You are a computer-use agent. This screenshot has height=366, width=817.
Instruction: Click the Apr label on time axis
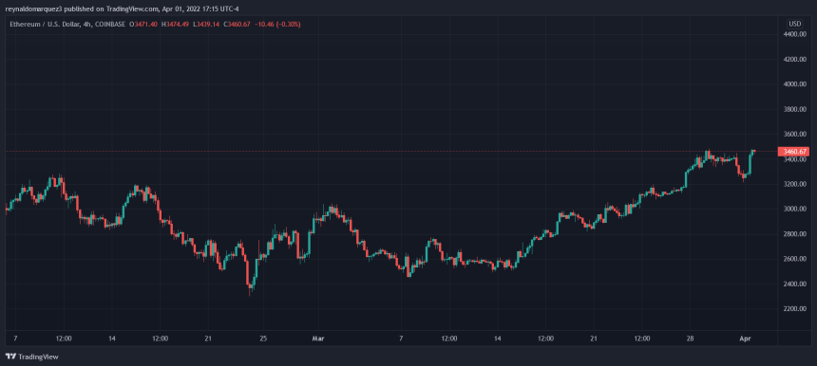[x=746, y=339]
